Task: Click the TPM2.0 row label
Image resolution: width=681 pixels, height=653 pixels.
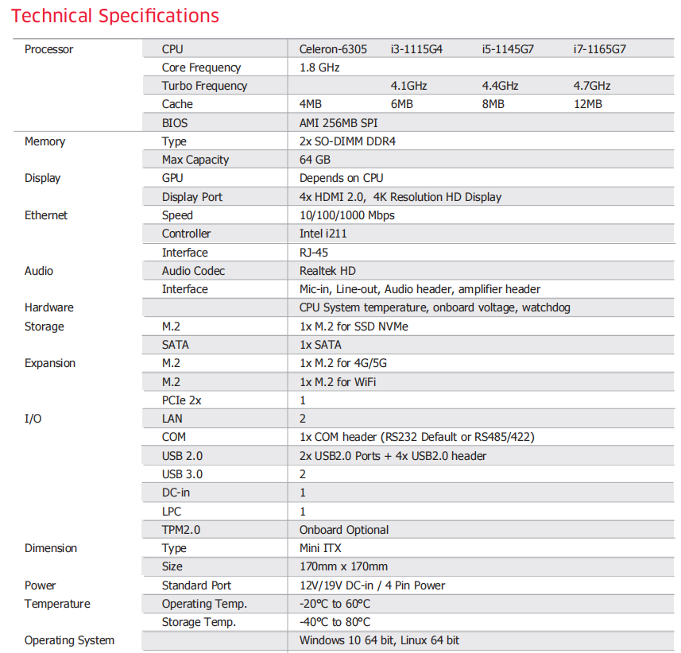Action: pos(181,530)
